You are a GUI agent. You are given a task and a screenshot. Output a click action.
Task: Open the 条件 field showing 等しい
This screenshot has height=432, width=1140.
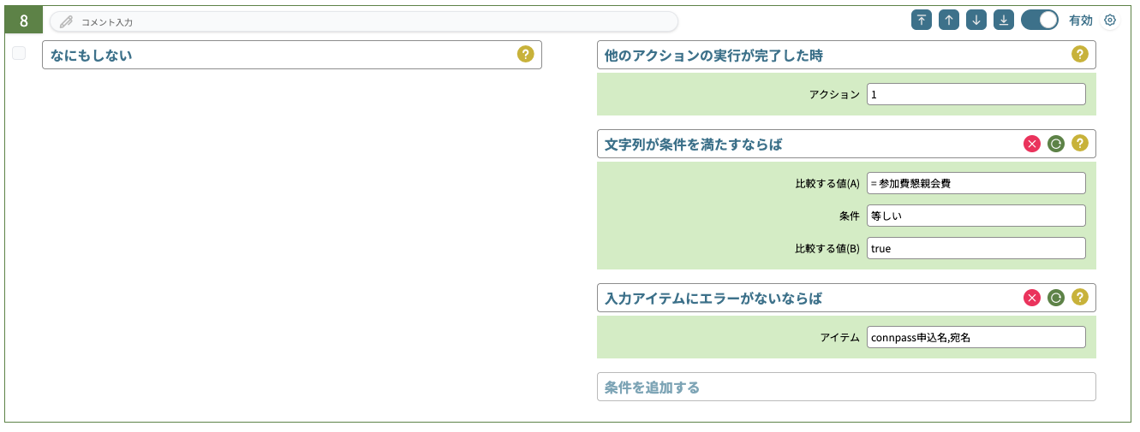point(976,216)
